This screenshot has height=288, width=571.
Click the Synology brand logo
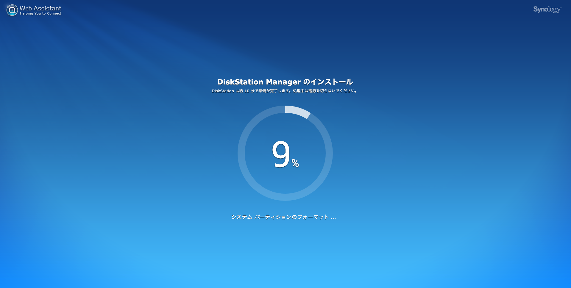coord(547,10)
